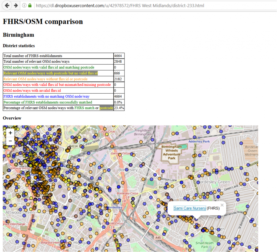The image size is (277, 252).
Task: Open the site information (i) icon
Action: click(24, 5)
